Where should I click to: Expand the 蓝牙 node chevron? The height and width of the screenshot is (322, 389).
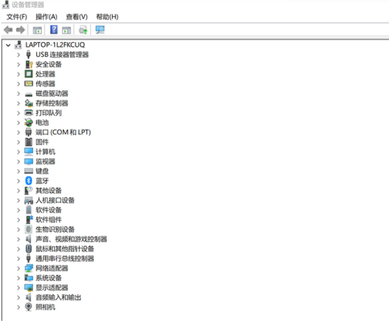18,181
